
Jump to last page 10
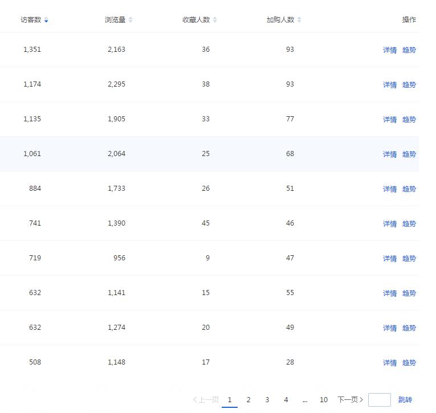(324, 400)
